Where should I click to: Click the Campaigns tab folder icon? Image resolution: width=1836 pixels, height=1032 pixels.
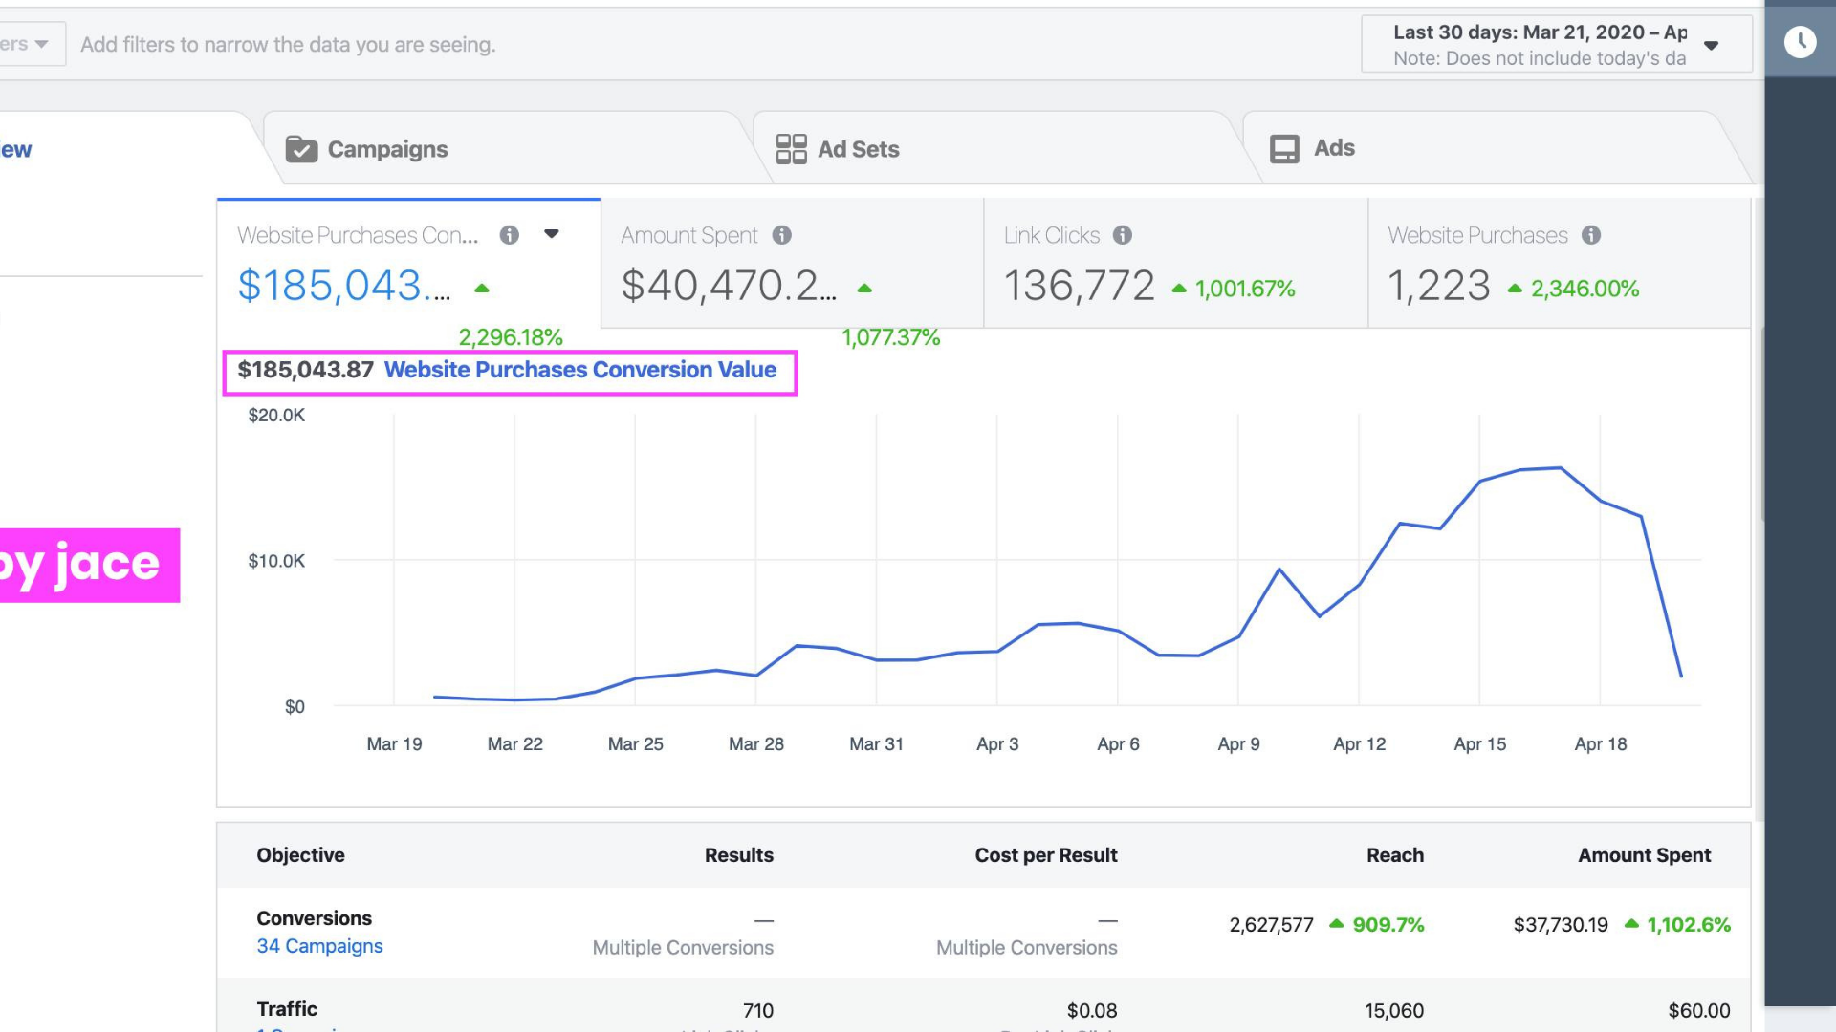coord(301,150)
